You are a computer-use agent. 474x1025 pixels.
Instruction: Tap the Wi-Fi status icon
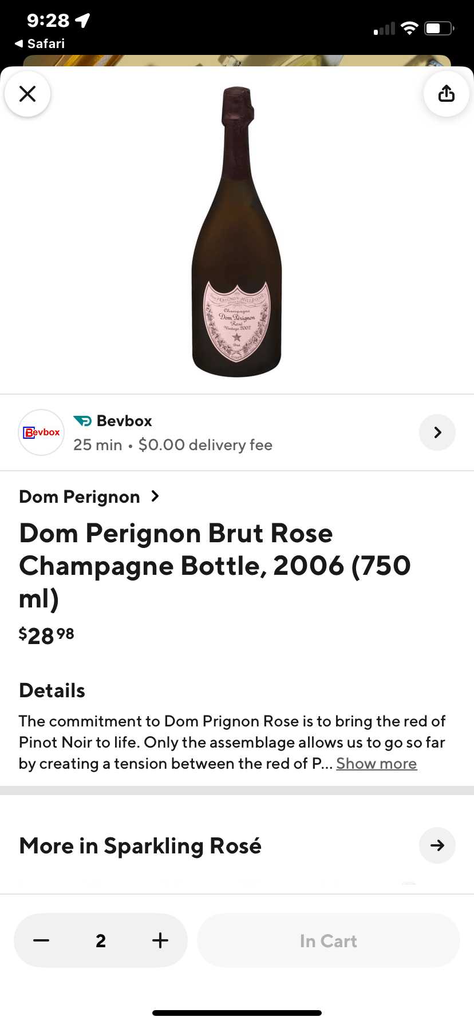click(x=409, y=28)
